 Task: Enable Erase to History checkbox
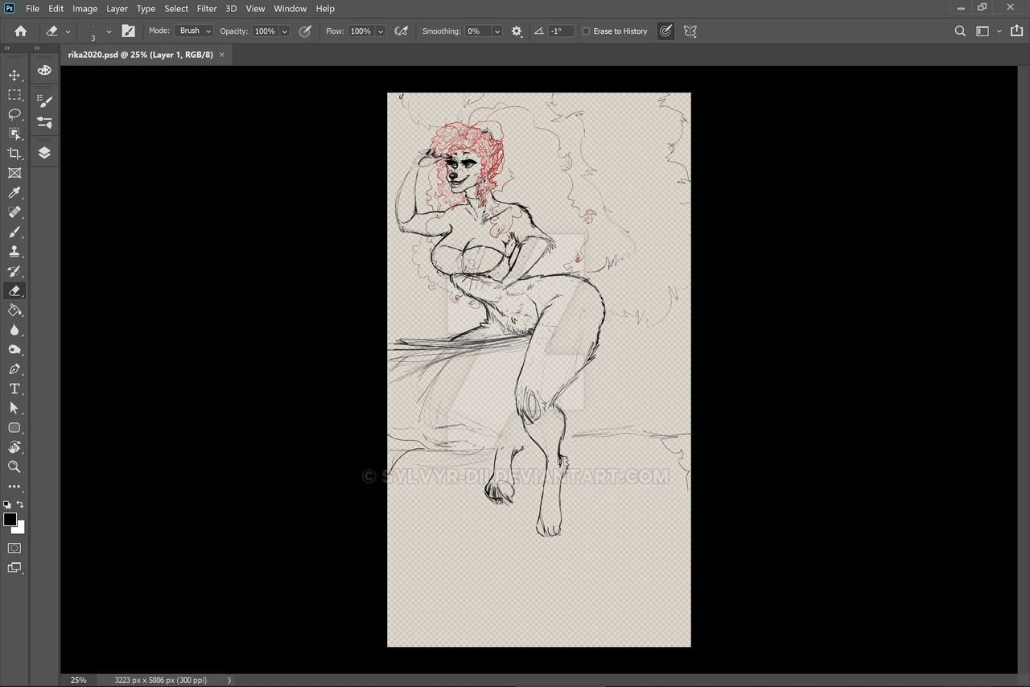(586, 31)
